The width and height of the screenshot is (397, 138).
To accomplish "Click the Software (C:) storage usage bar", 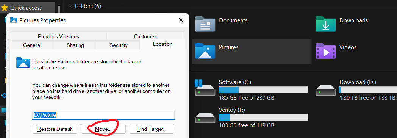I will (263, 89).
